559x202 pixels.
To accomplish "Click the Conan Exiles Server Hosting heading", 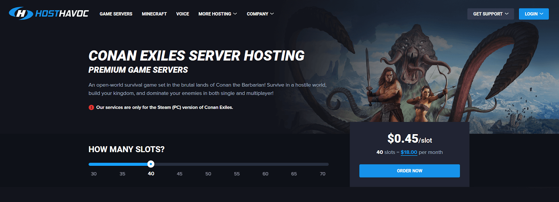I will tap(196, 56).
